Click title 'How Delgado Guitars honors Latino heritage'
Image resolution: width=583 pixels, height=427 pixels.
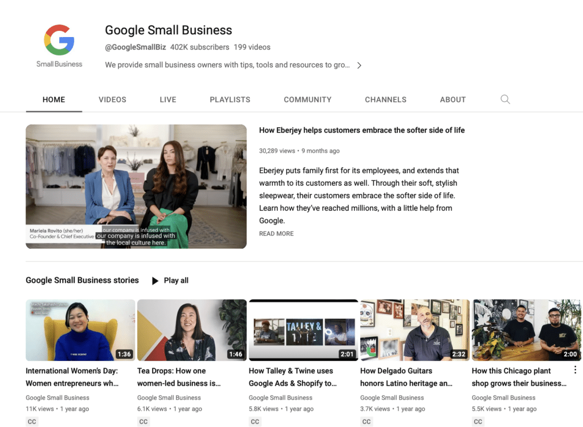407,377
